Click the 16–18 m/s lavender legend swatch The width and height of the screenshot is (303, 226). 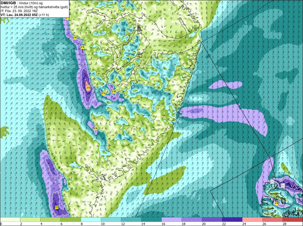(x=171, y=220)
